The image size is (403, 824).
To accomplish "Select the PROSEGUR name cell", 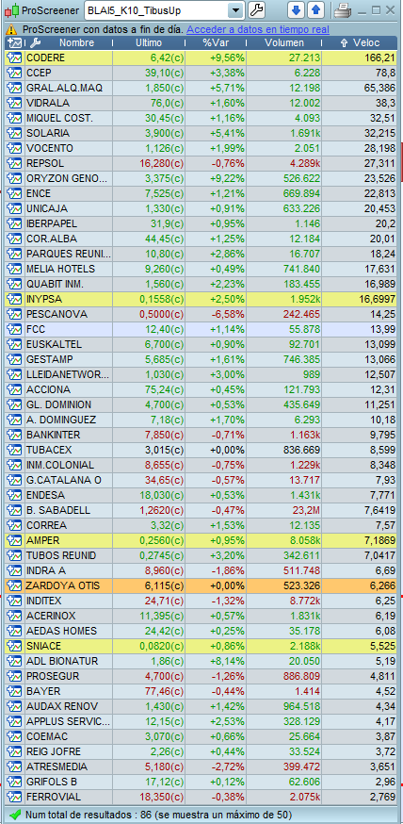I will tap(69, 676).
